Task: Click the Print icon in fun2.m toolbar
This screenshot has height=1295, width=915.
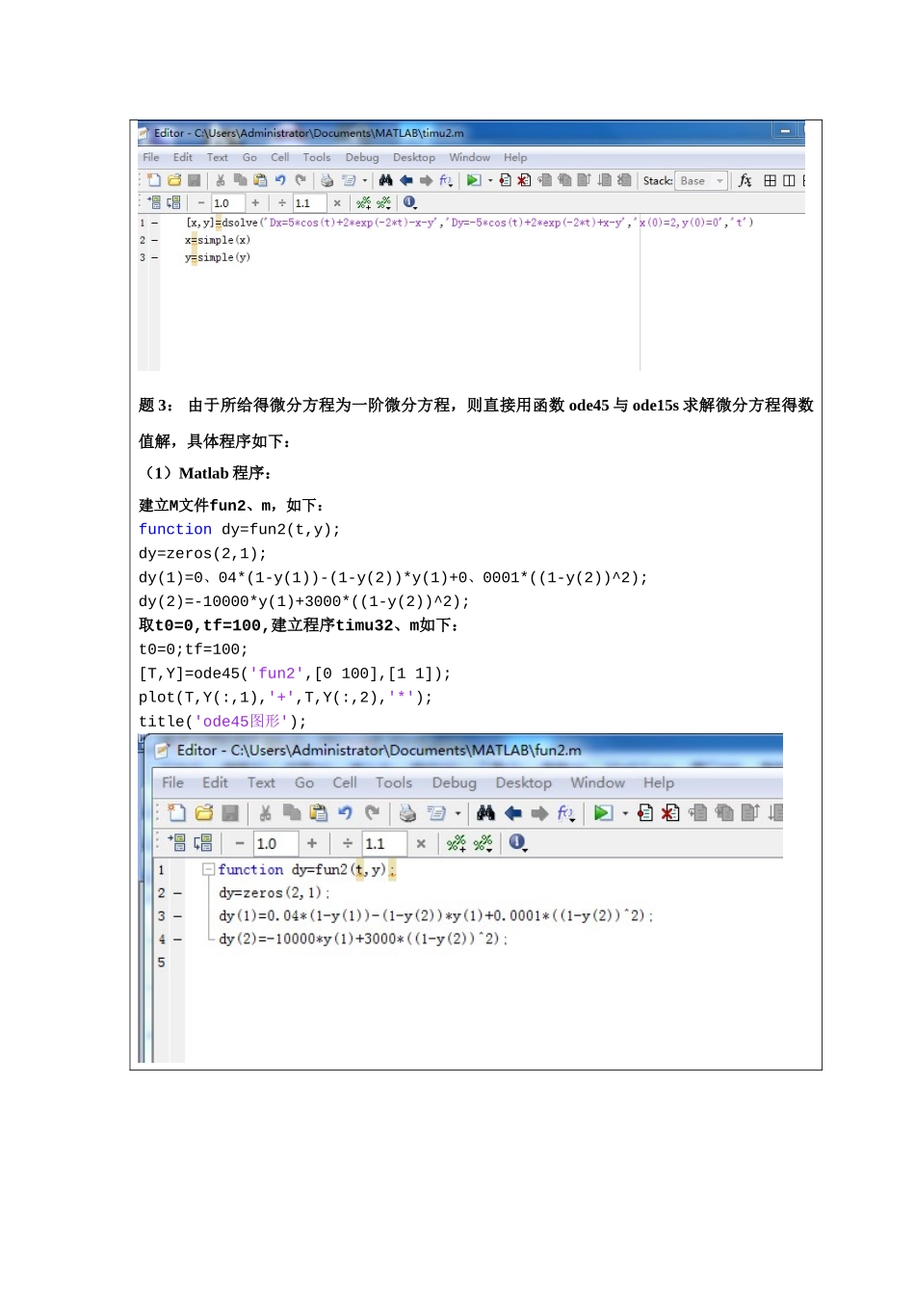Action: tap(407, 813)
